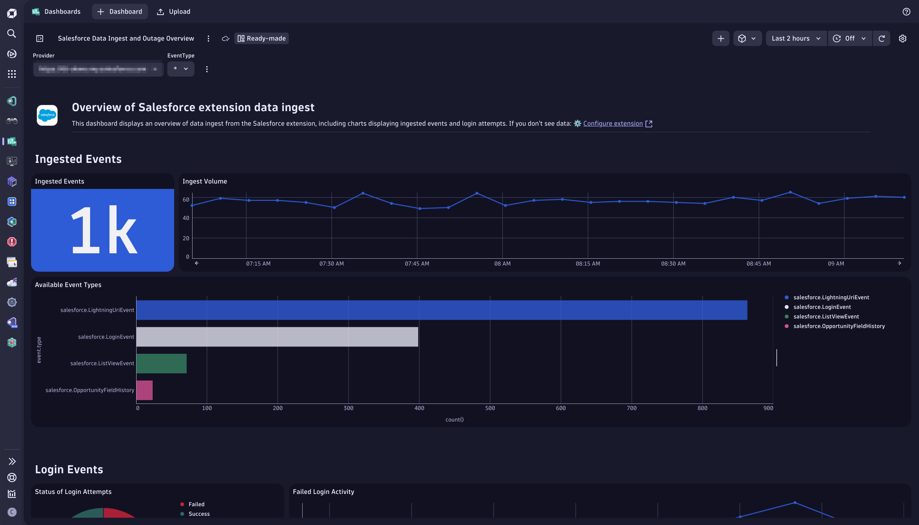The image size is (919, 525).
Task: Open the cube segments dropdown
Action: (747, 38)
